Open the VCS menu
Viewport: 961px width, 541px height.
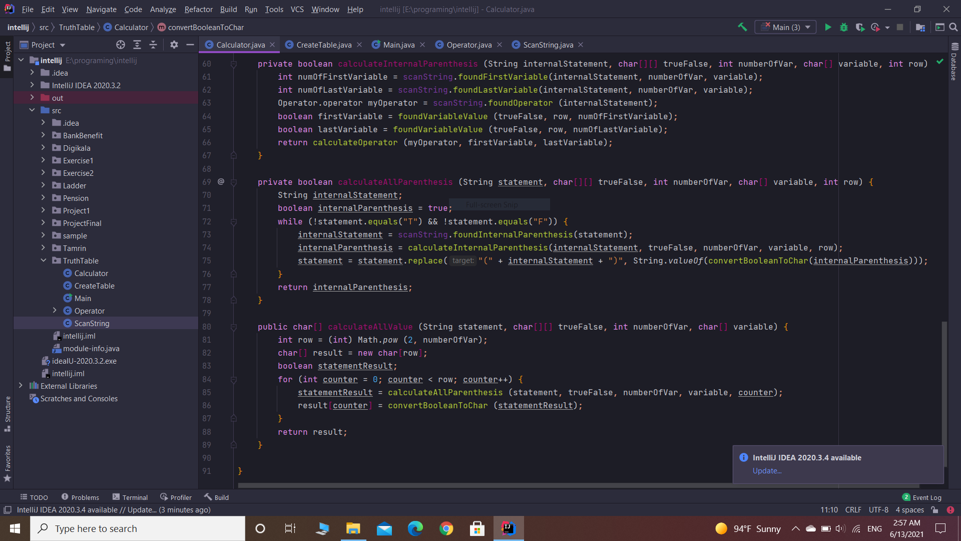click(297, 9)
